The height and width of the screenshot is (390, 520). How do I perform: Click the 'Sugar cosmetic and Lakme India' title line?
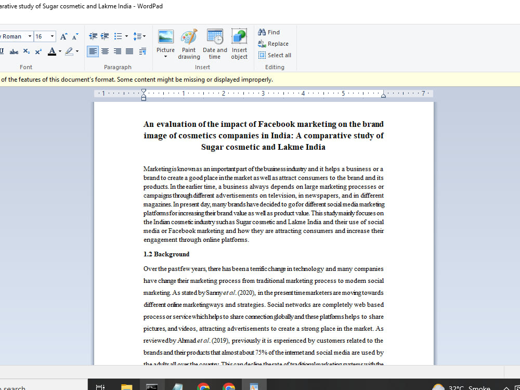click(263, 147)
